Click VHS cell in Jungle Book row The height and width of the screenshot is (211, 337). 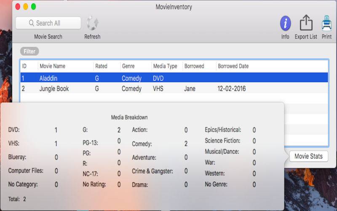click(x=158, y=89)
